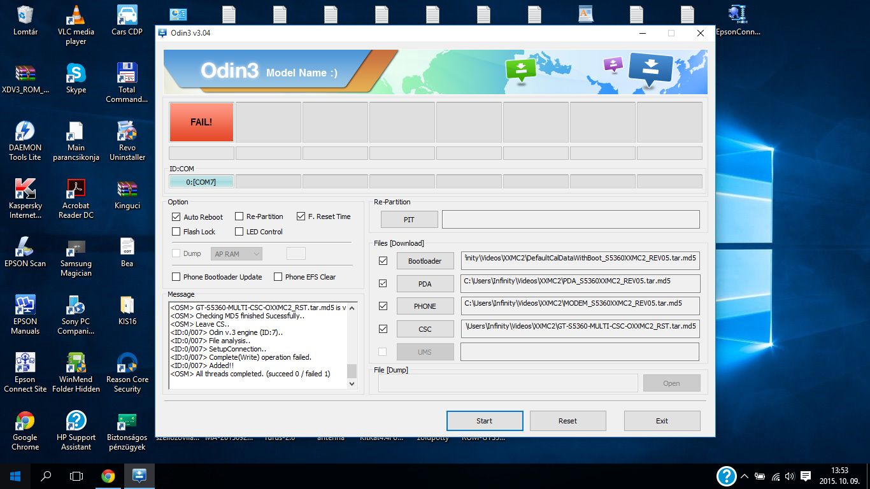Click the Start button in Odin3
The width and height of the screenshot is (870, 489).
(485, 421)
